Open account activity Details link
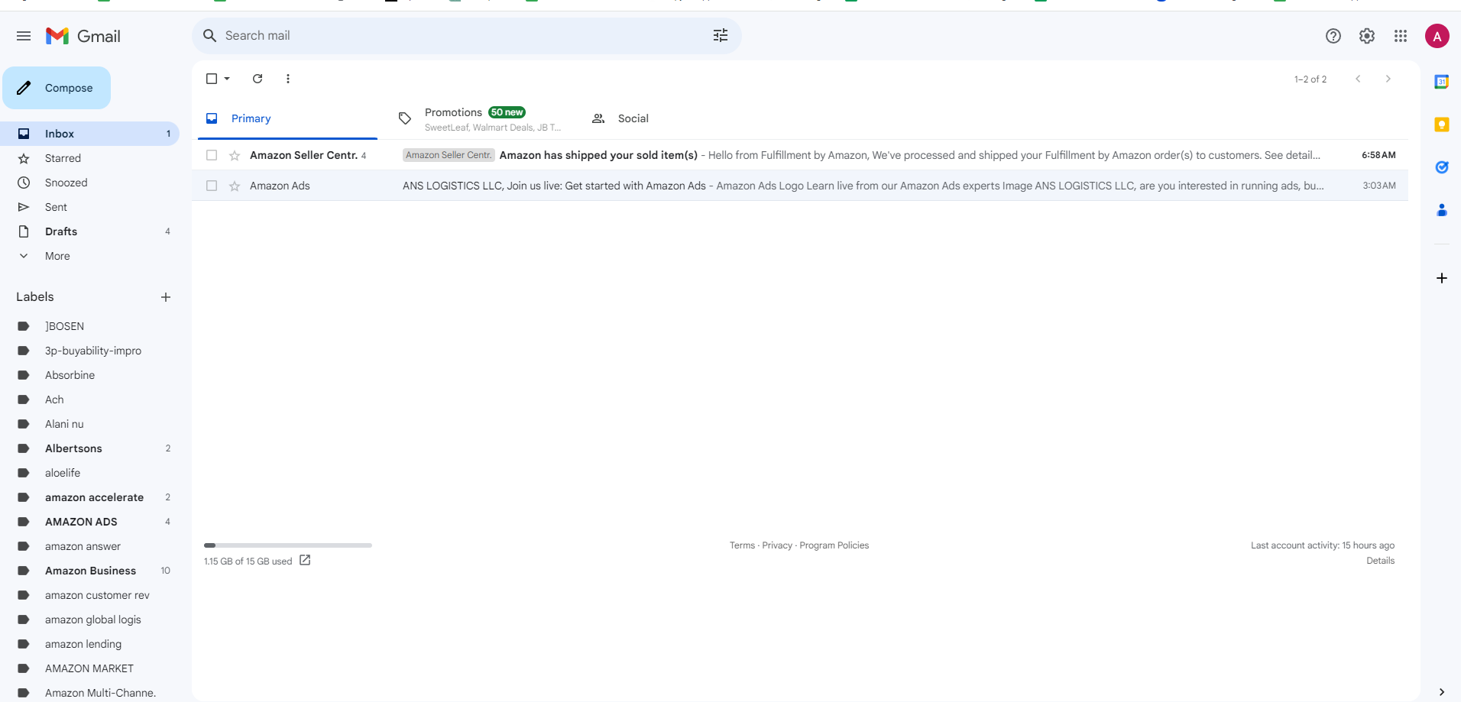Viewport: 1461px width, 702px height. click(1380, 561)
